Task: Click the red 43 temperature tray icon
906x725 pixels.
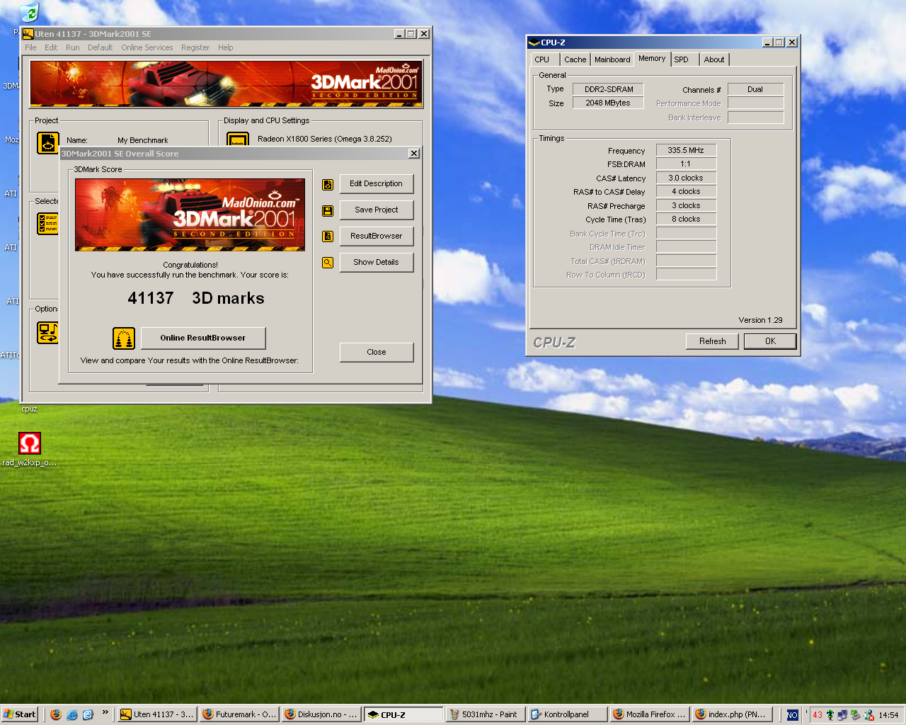Action: tap(818, 715)
